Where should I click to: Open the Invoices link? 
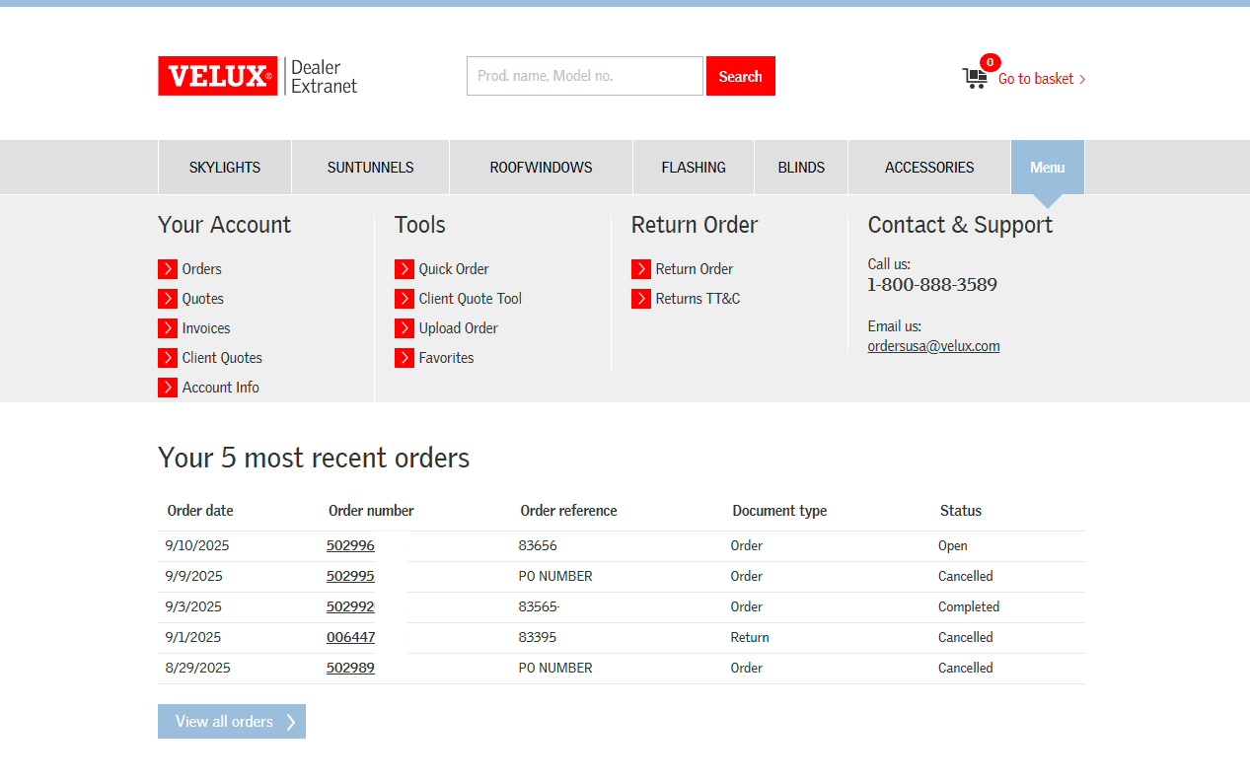(206, 328)
